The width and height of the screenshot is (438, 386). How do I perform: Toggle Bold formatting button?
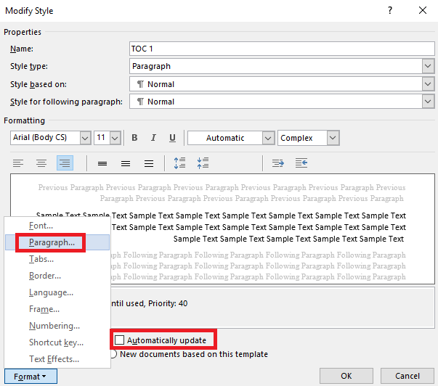pos(134,138)
